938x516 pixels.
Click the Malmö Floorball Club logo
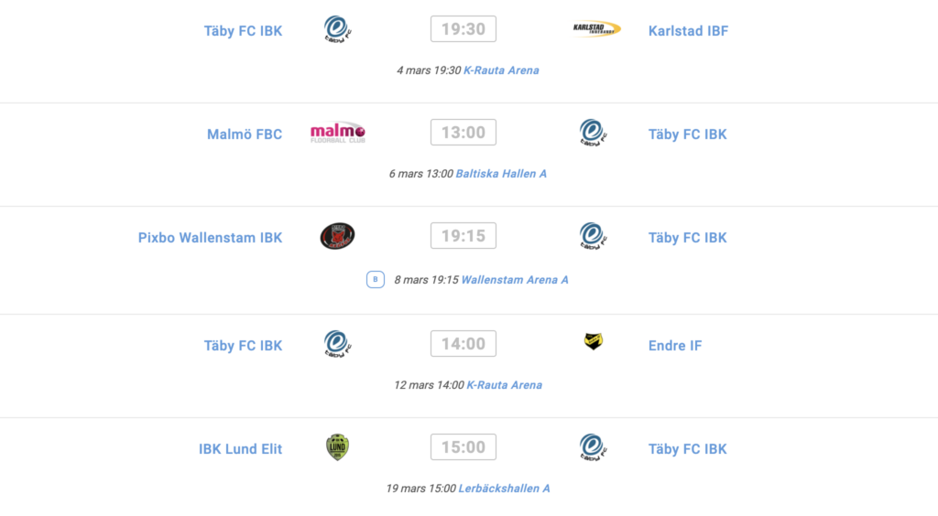(338, 133)
